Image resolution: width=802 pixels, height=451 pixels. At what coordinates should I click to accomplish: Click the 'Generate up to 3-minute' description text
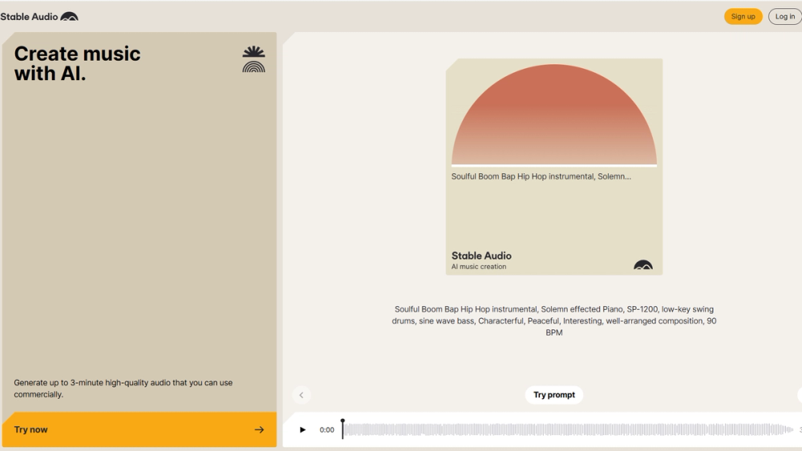(x=124, y=389)
